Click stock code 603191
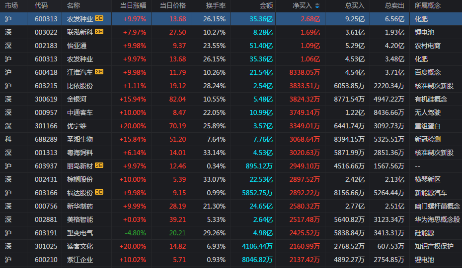The width and height of the screenshot is (462, 268). [x=46, y=233]
